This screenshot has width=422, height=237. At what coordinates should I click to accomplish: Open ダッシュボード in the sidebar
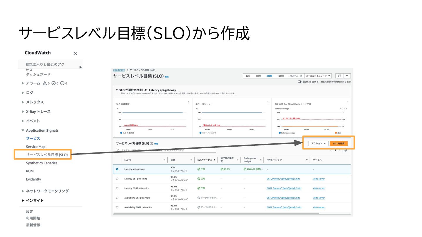pos(38,74)
